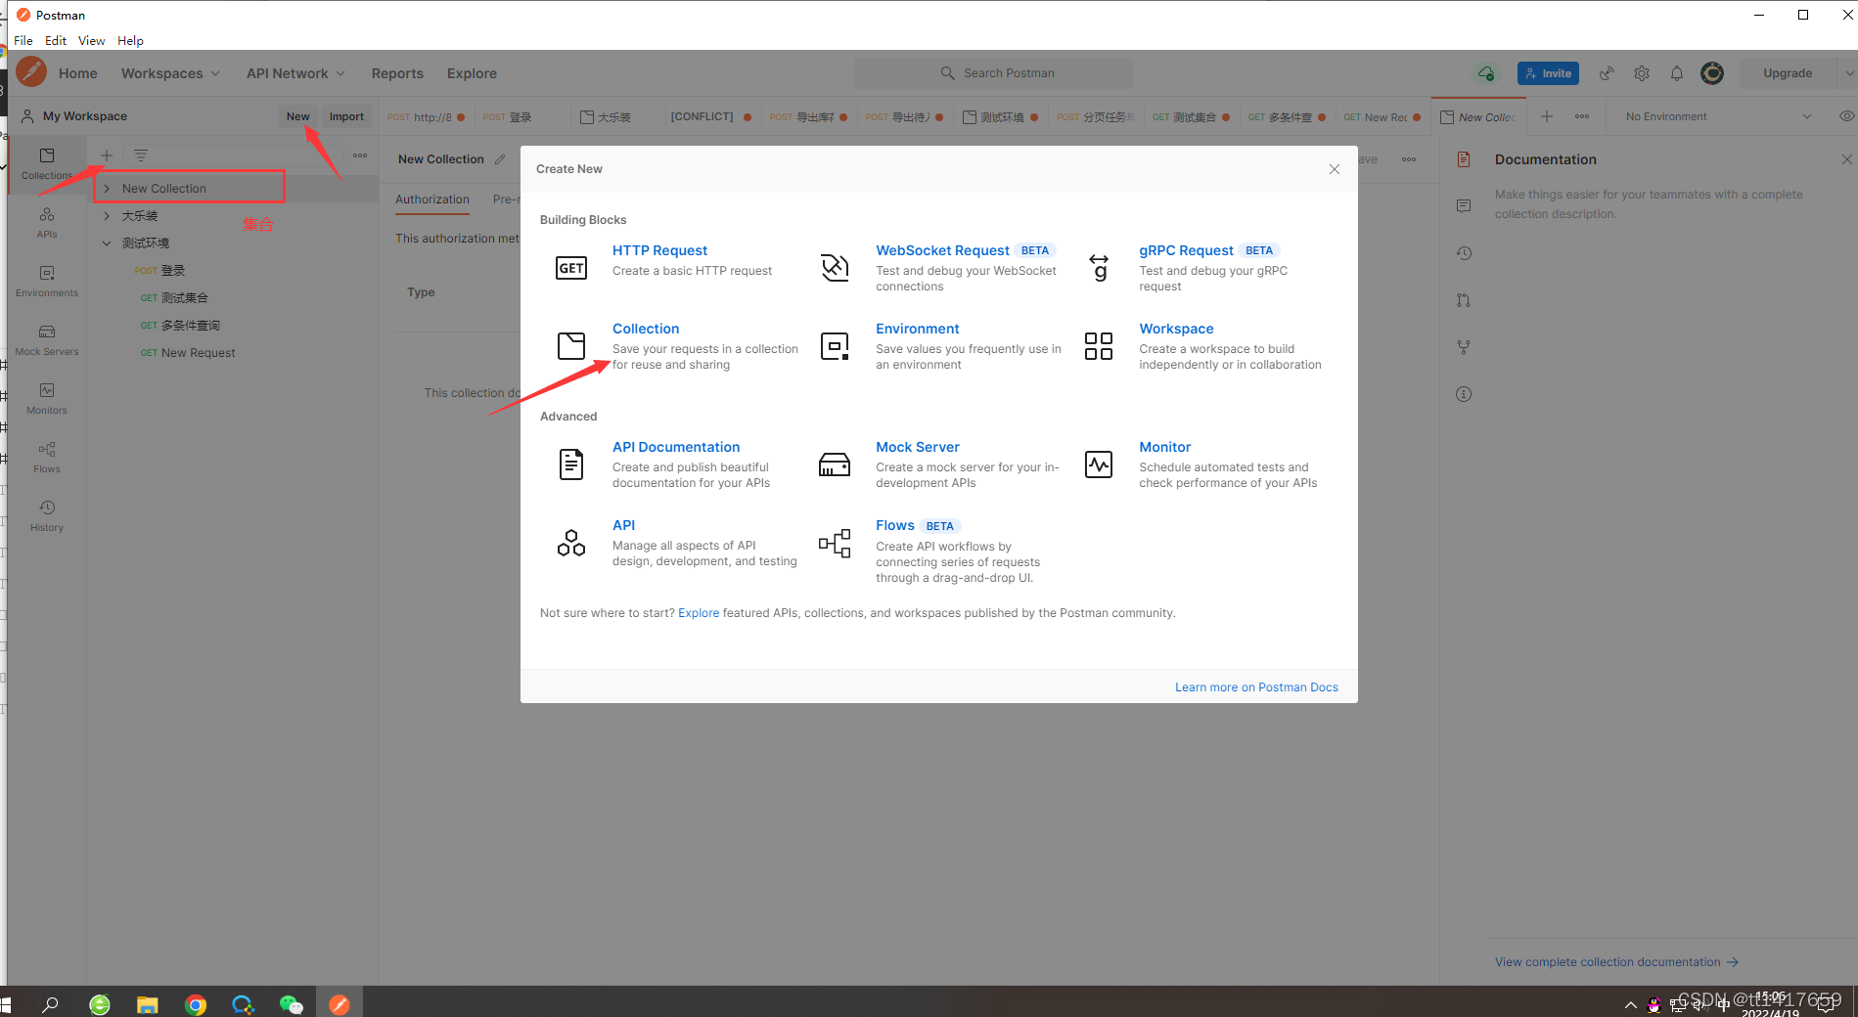Open File Explorer from the taskbar
This screenshot has width=1858, height=1017.
pyautogui.click(x=147, y=1004)
